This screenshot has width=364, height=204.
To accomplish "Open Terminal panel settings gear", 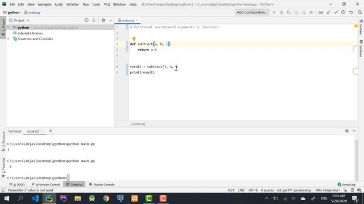I will click(x=347, y=131).
